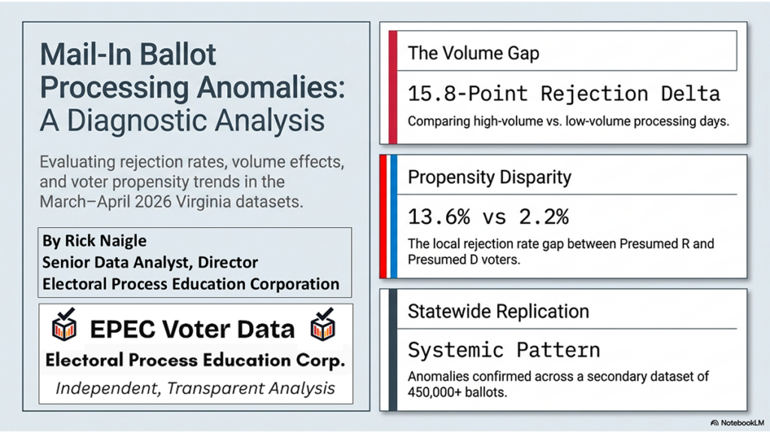
Task: Click "Electoral Process Education Corp." in the logo box
Action: click(x=195, y=360)
